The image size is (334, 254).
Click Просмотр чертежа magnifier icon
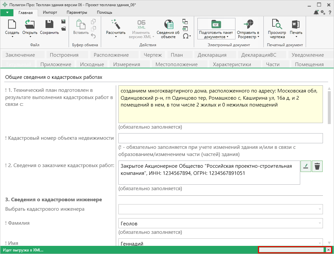(x=277, y=25)
